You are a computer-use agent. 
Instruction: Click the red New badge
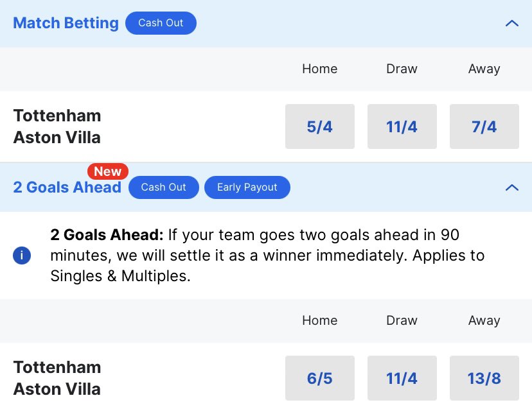(x=108, y=171)
